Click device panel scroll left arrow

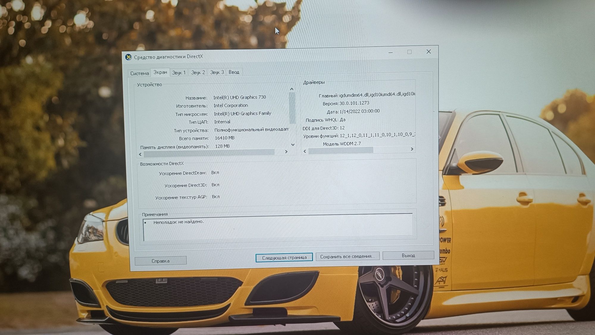(x=140, y=154)
